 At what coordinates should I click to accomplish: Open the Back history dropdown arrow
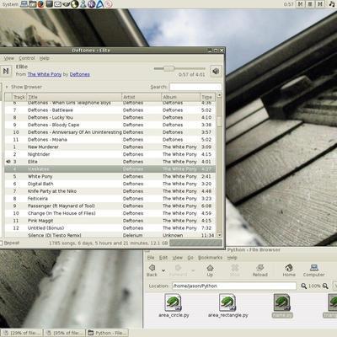click(x=163, y=270)
